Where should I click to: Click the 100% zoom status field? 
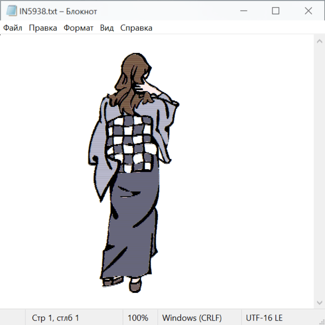coord(138,318)
